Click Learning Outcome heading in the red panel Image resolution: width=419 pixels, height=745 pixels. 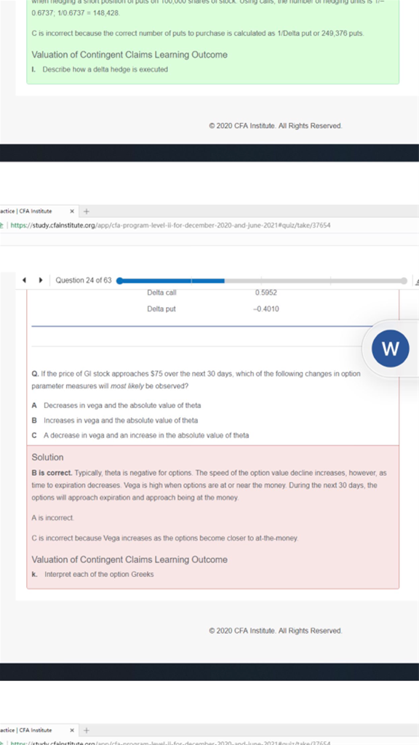click(129, 559)
